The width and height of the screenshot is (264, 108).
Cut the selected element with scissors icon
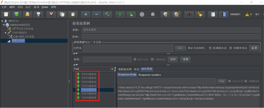tap(51, 14)
